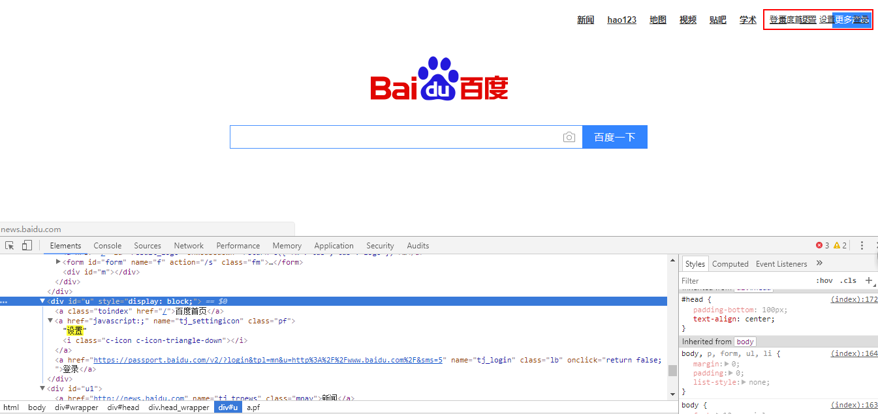Screen dimensions: 878x414
Task: Toggle the device toolbar icon
Action: pos(27,246)
